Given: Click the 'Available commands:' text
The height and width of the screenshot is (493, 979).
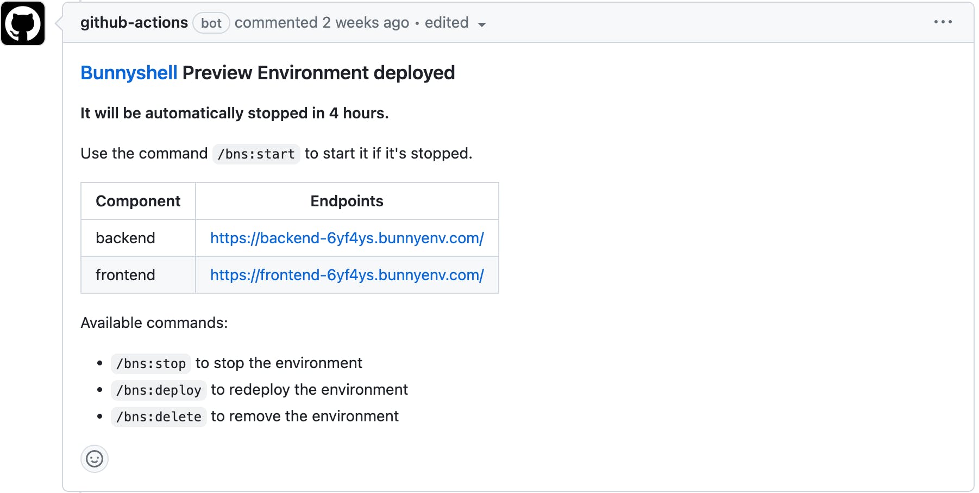Looking at the screenshot, I should pos(154,323).
